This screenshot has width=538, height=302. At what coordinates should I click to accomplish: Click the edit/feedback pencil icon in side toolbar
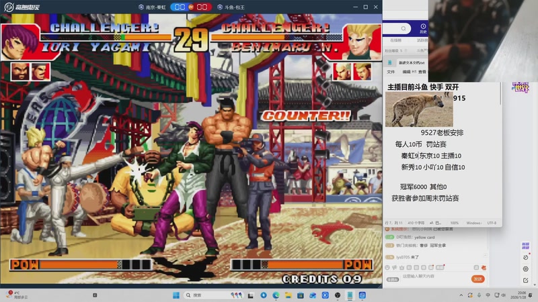click(x=525, y=281)
